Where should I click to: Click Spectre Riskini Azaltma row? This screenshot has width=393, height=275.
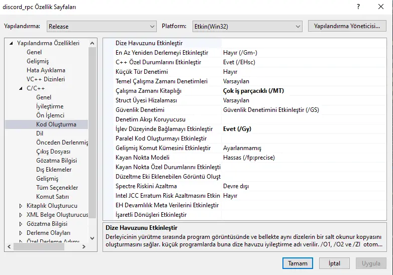point(146,186)
